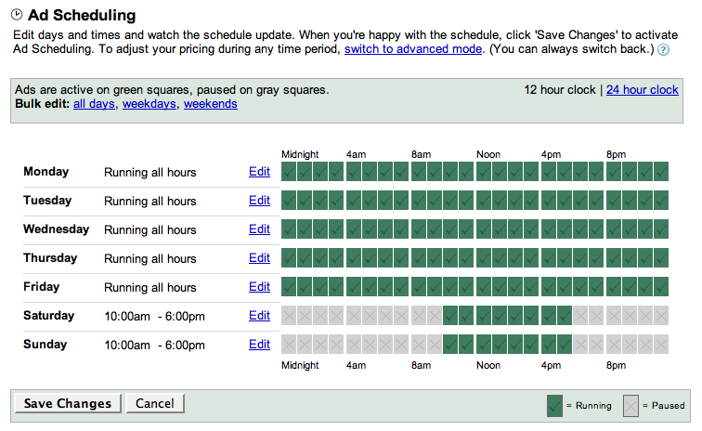Click the gray Paused legend icon
702x431 pixels.
click(x=631, y=405)
